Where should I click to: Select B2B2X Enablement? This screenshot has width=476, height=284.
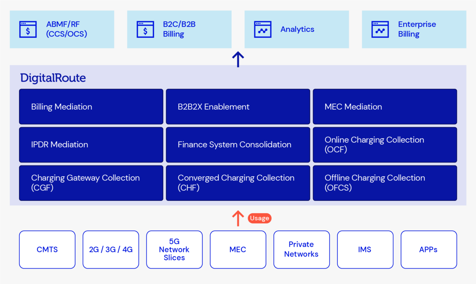(x=238, y=107)
